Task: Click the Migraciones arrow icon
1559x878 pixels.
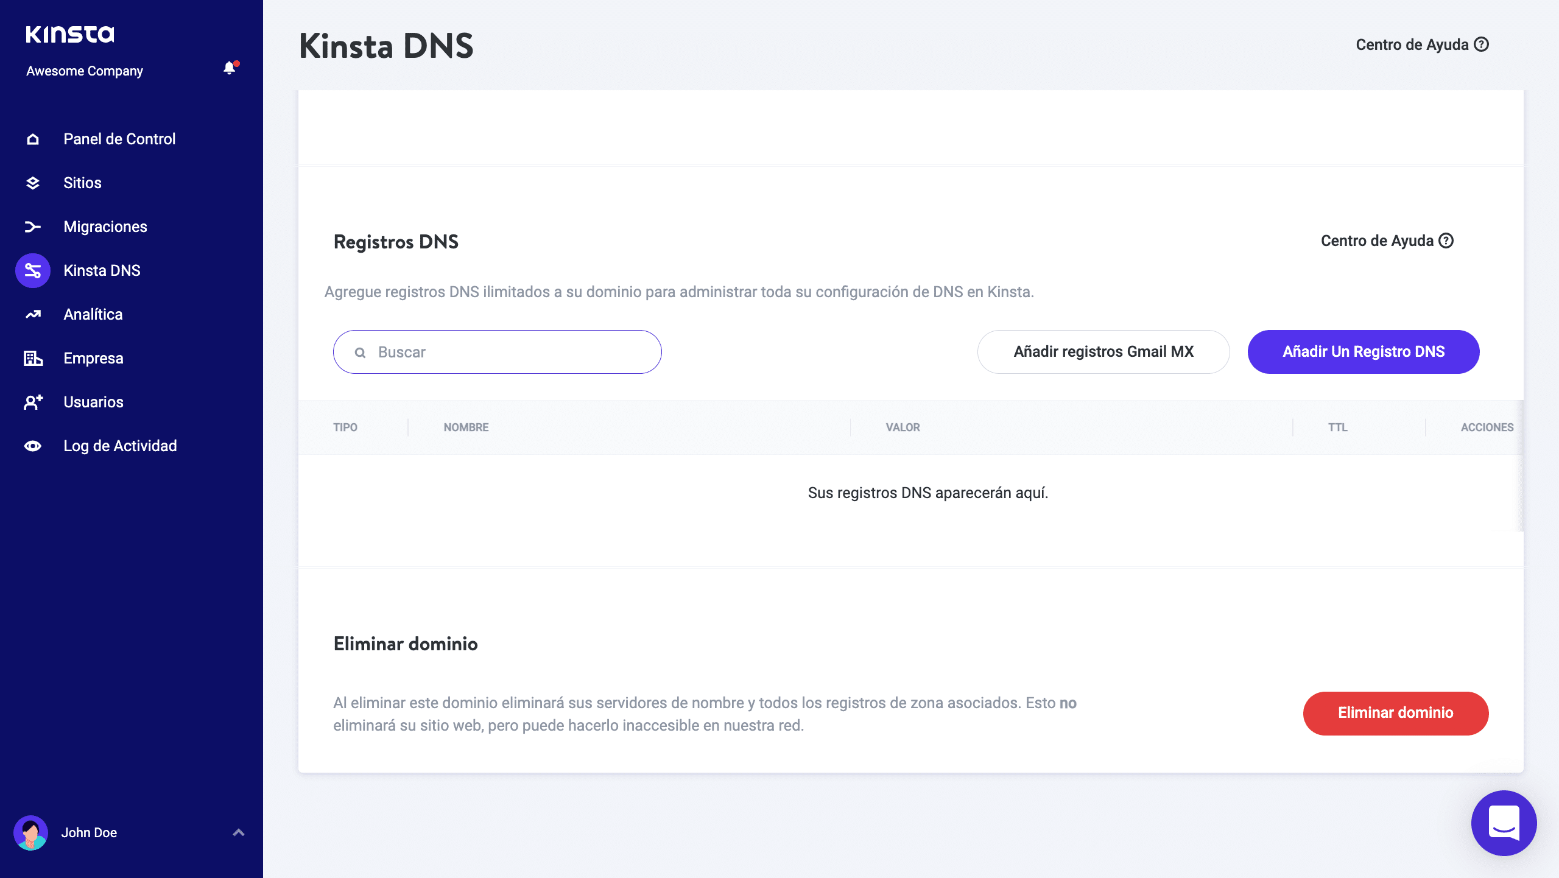Action: (33, 227)
